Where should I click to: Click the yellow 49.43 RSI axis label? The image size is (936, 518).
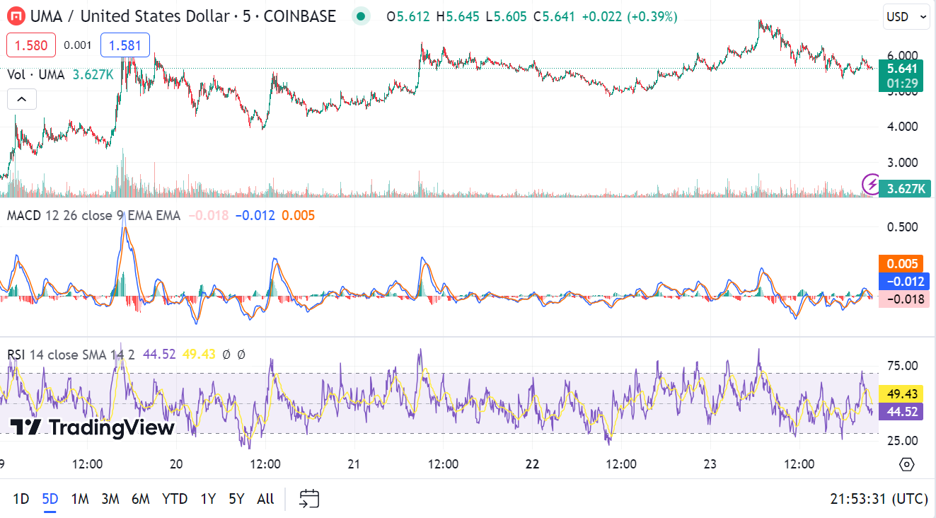point(900,393)
